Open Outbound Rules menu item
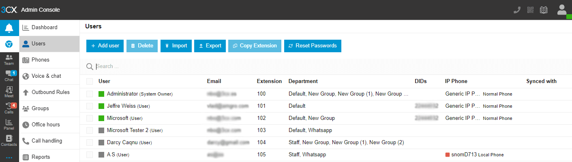This screenshot has width=572, height=162. point(50,92)
